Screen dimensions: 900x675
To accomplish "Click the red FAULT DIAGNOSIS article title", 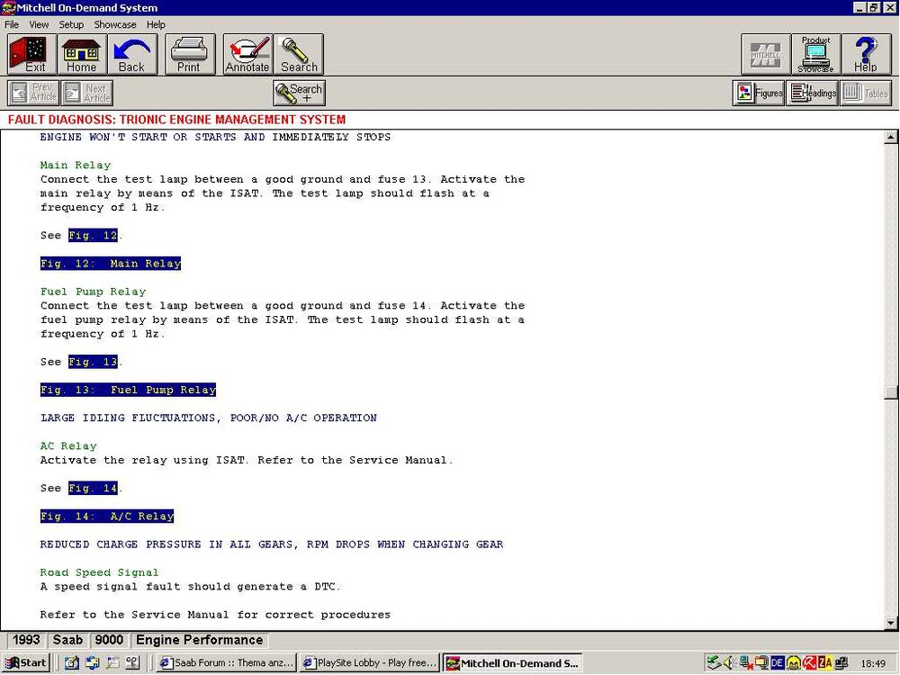I will (176, 120).
